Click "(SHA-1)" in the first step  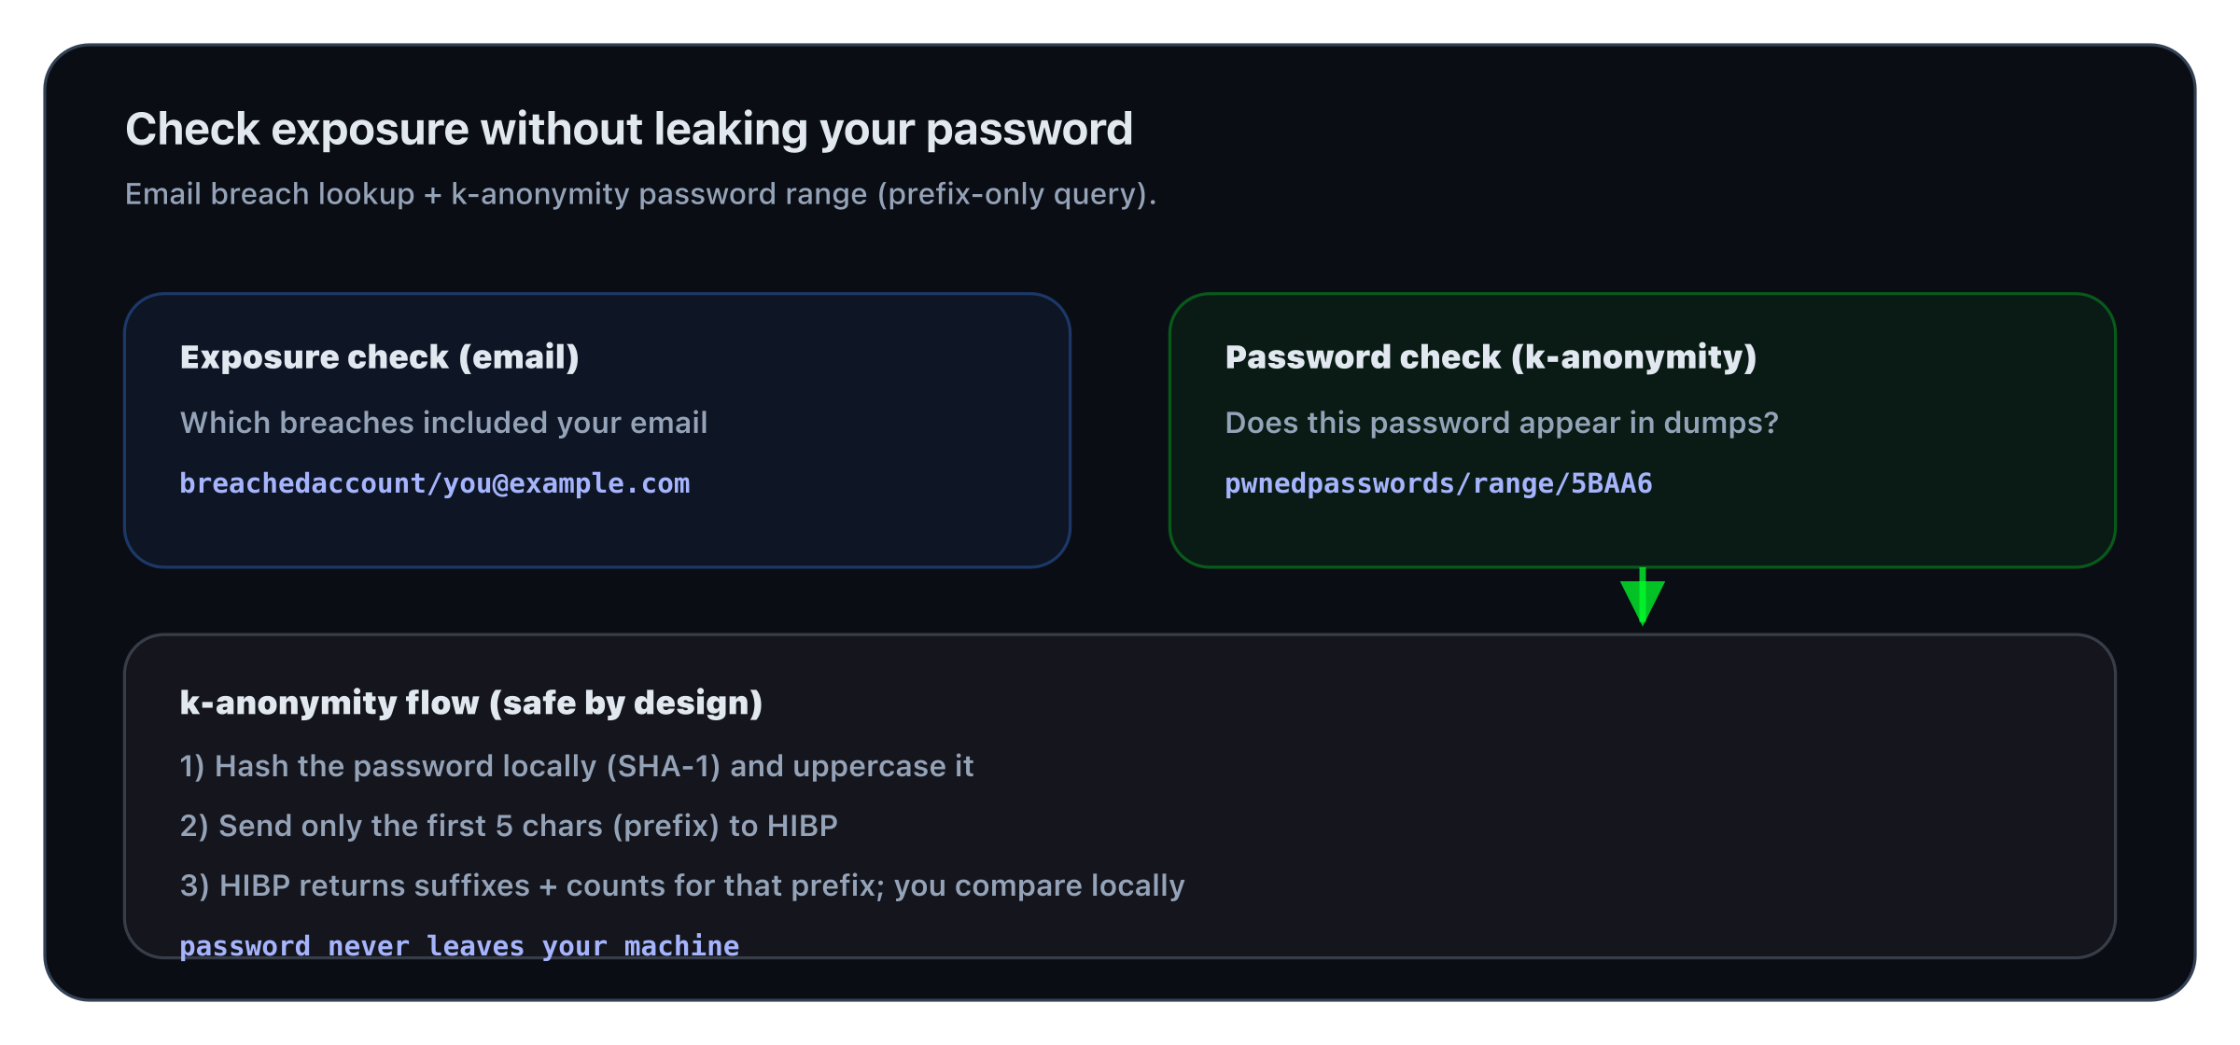point(663,766)
